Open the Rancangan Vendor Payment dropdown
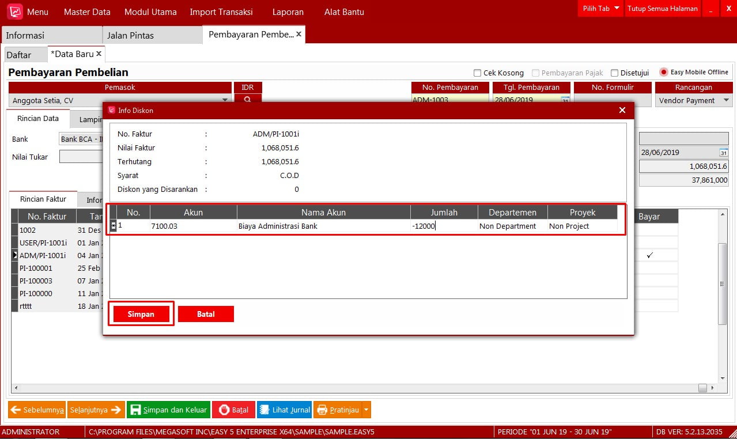Image resolution: width=737 pixels, height=439 pixels. 726,100
